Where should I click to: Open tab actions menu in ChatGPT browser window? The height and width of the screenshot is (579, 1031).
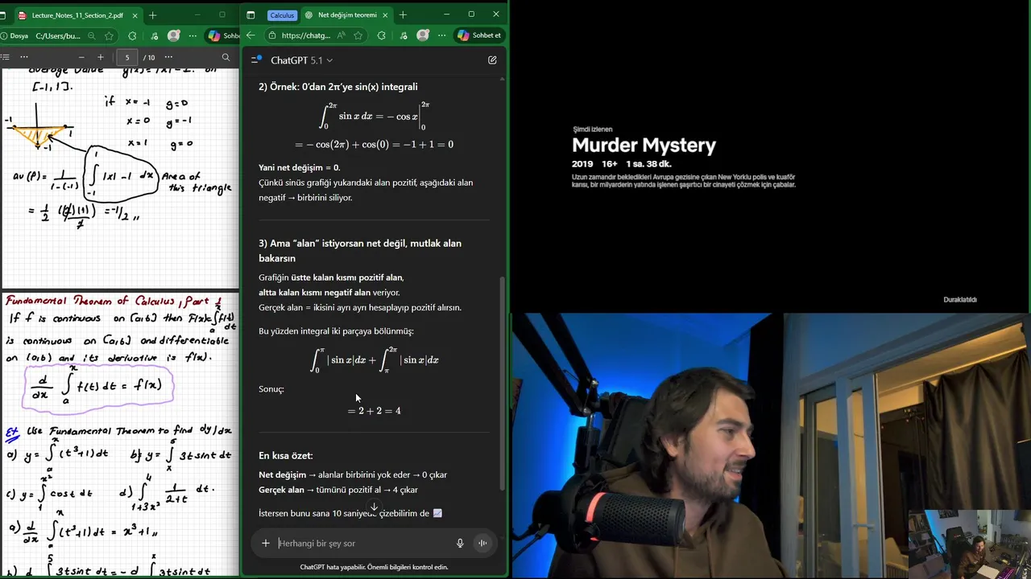[251, 14]
